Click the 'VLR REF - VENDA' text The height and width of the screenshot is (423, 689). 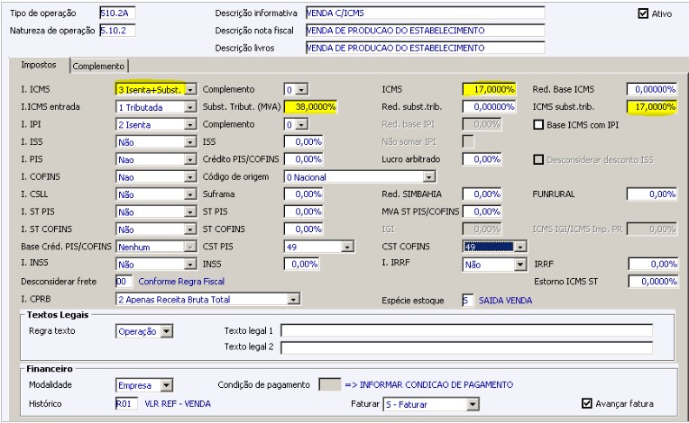pos(178,404)
